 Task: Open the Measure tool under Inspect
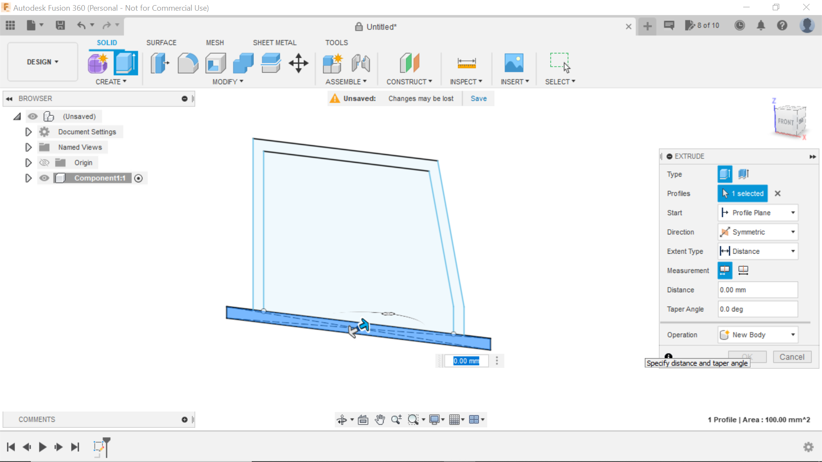pyautogui.click(x=467, y=63)
